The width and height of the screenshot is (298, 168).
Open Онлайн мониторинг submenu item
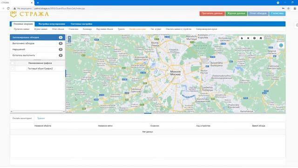pos(137,29)
